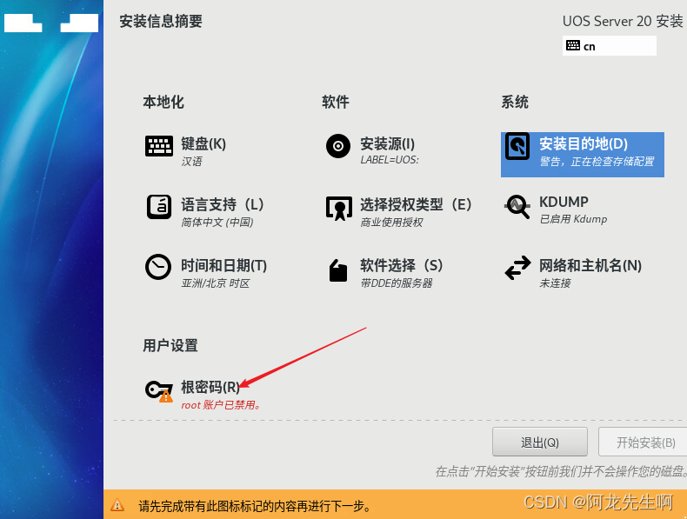Click the disc icon for 安装源
The image size is (687, 519).
pos(337,146)
